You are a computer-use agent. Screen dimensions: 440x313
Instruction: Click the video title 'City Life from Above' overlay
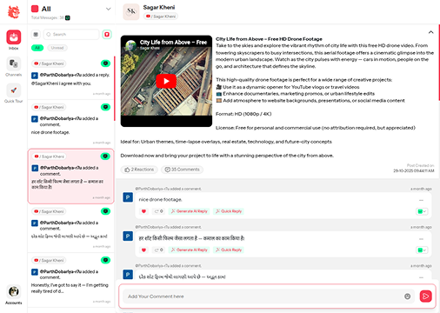[173, 43]
